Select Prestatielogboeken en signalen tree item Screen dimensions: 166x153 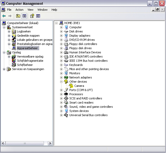point(35,44)
